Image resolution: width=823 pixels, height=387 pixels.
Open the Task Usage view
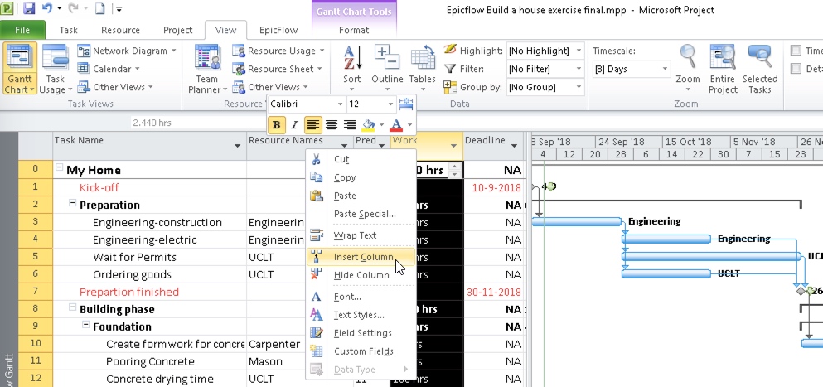point(55,70)
